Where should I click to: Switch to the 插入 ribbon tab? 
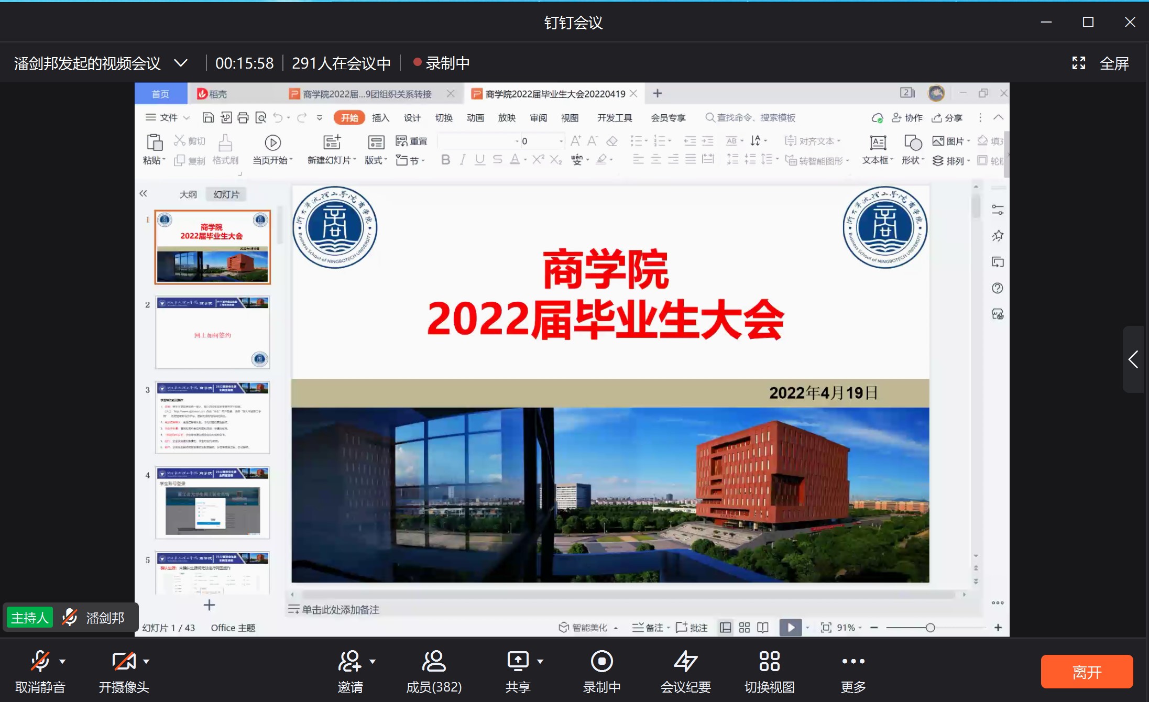point(380,118)
